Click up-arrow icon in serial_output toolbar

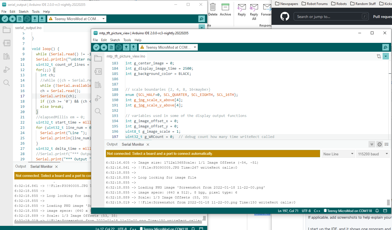(x=35, y=19)
